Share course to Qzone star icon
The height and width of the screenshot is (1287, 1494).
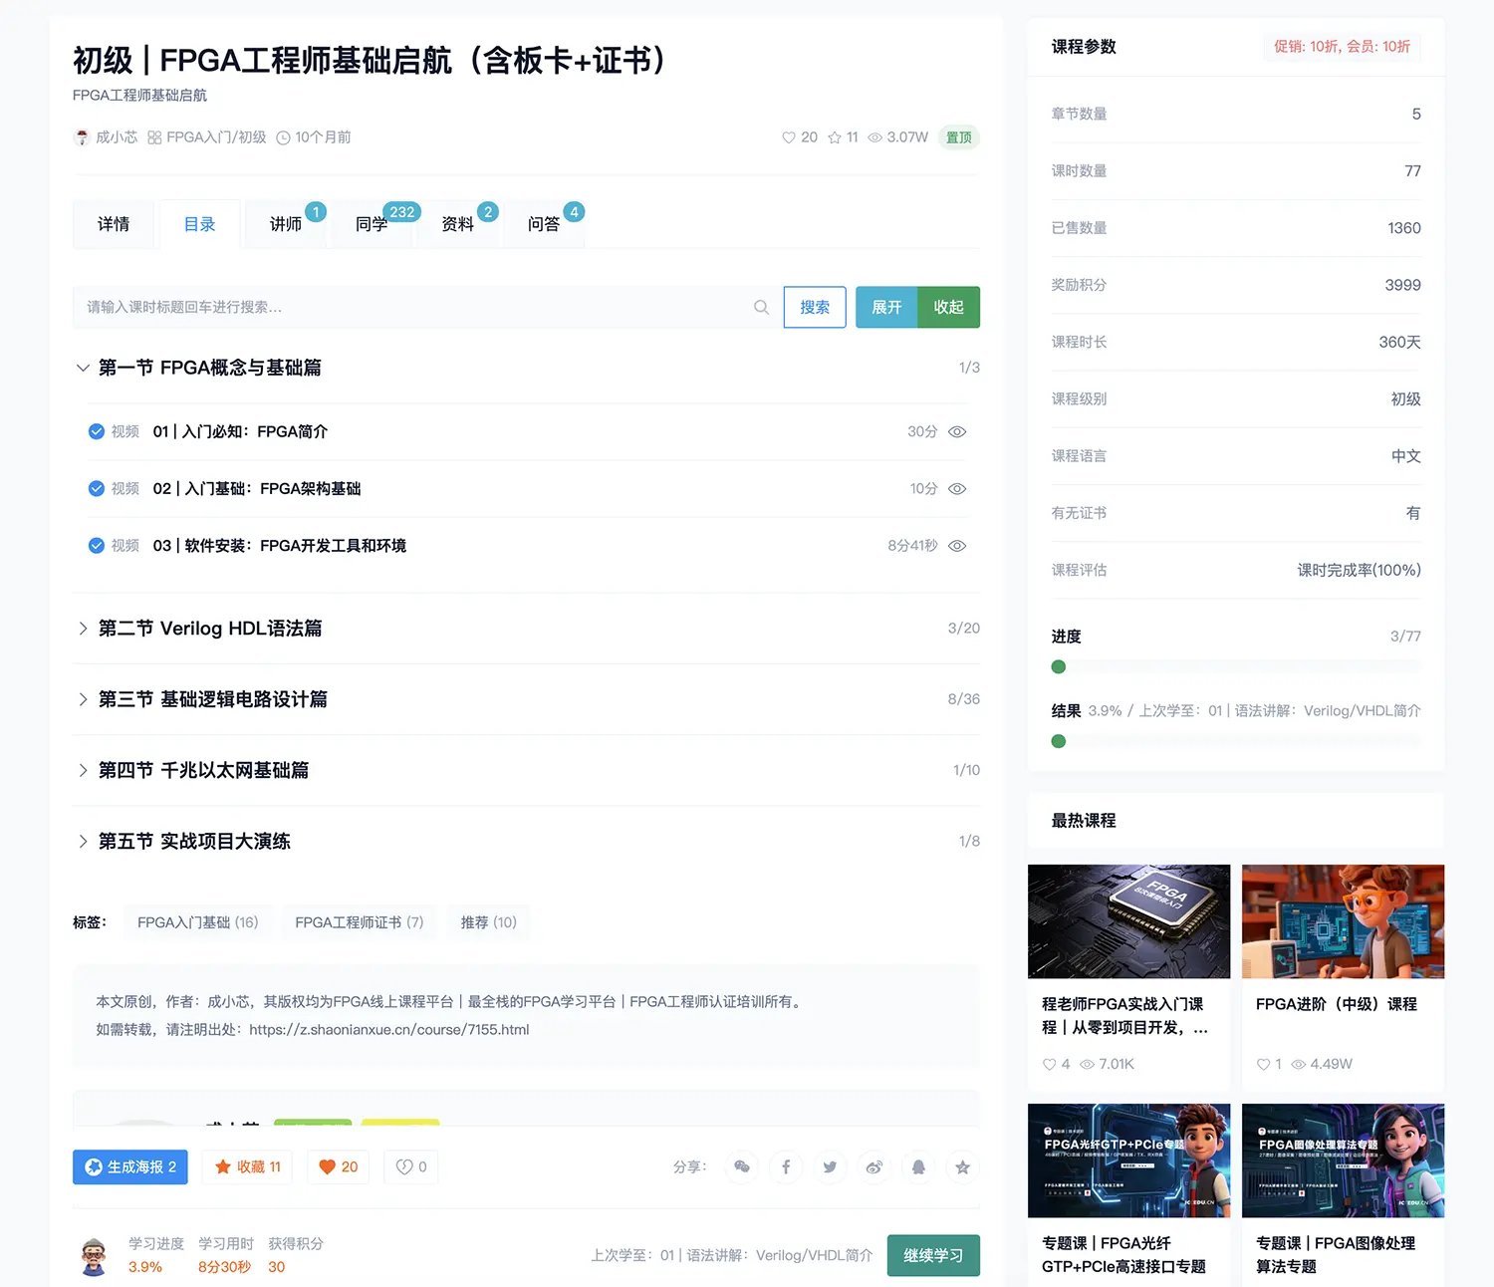click(x=962, y=1166)
